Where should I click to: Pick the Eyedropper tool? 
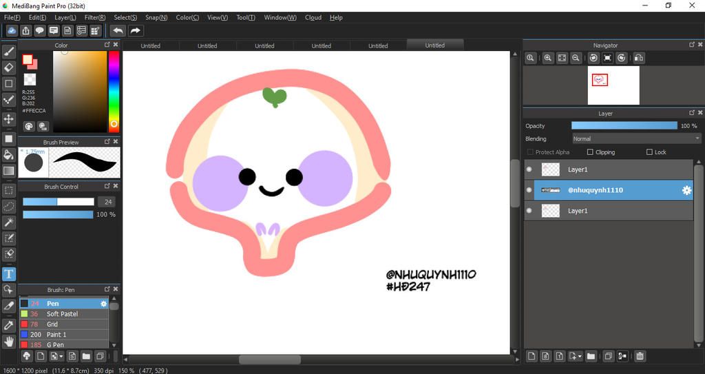(x=9, y=324)
